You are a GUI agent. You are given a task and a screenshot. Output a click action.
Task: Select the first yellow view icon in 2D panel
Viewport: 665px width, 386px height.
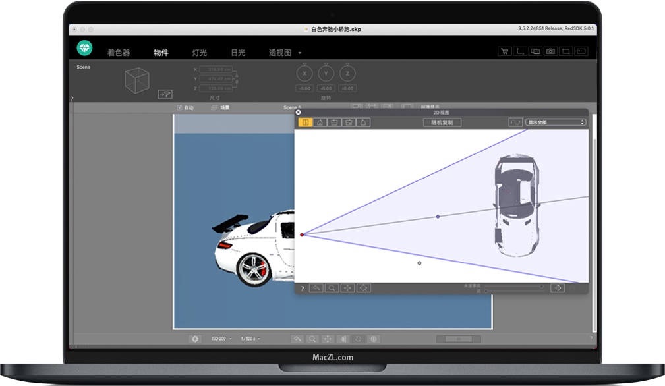(306, 123)
